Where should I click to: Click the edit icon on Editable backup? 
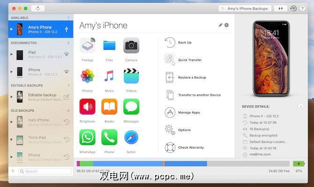66,97
